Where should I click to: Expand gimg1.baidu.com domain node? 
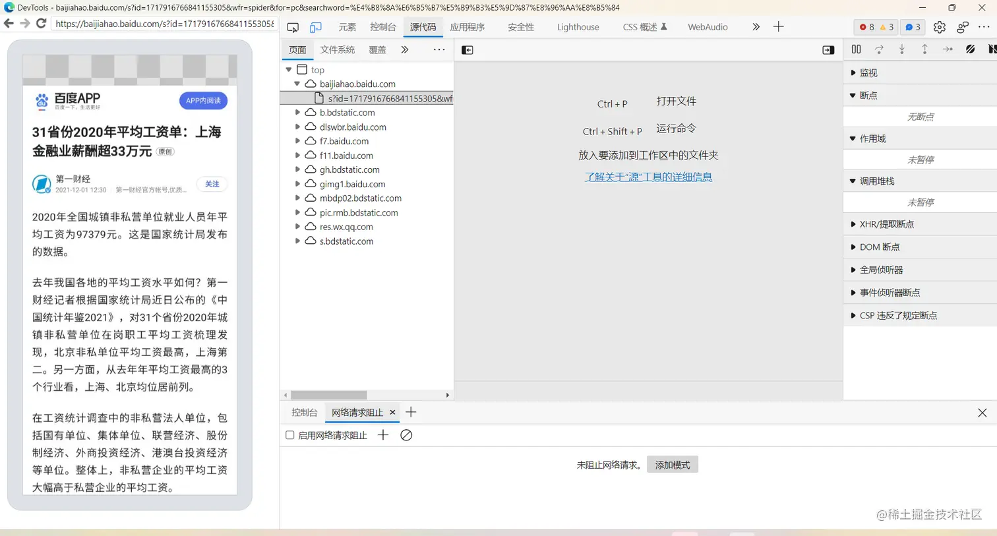(x=297, y=184)
